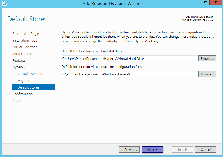Close the Add Roles and Features Wizard
The width and height of the screenshot is (223, 157).
[x=216, y=3]
